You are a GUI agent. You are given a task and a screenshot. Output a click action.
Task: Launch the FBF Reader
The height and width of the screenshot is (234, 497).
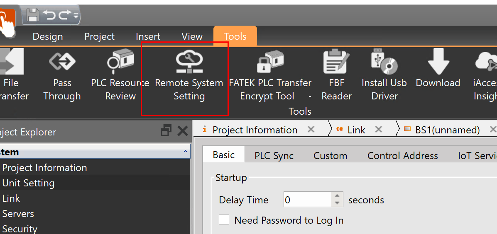[x=336, y=77]
